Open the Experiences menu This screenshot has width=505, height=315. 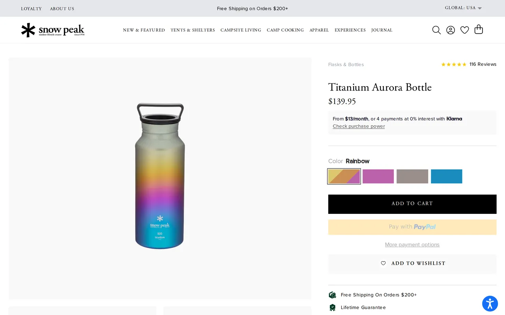pos(350,30)
